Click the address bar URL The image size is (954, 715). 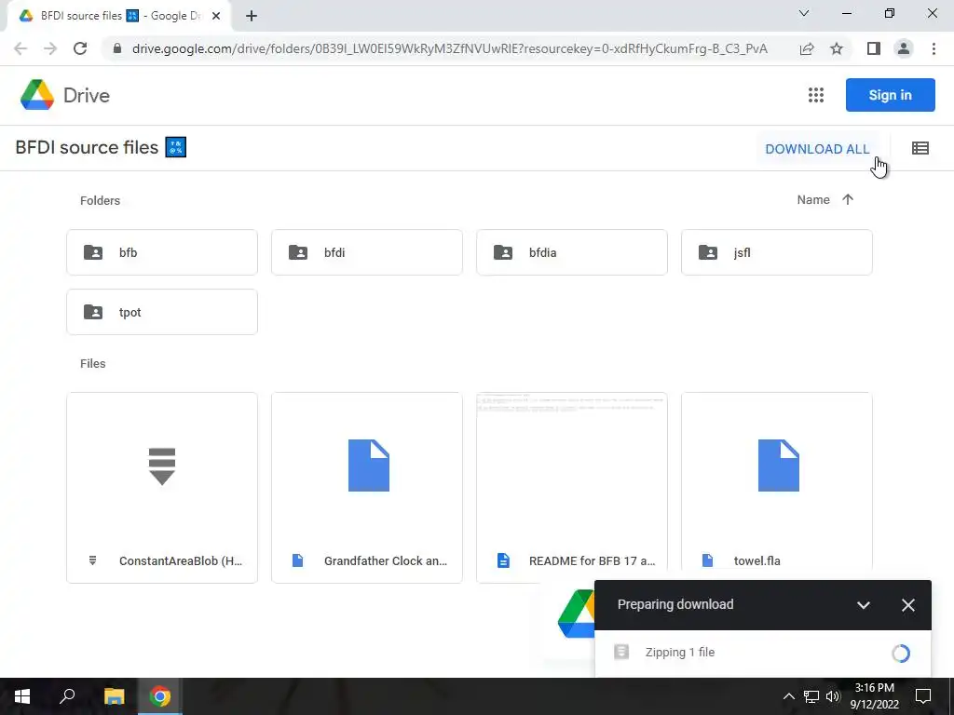450,48
